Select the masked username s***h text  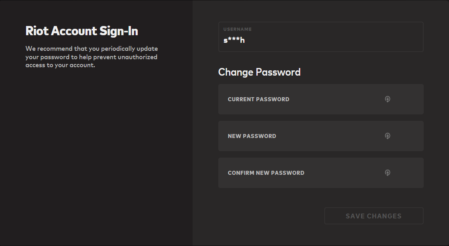point(234,40)
